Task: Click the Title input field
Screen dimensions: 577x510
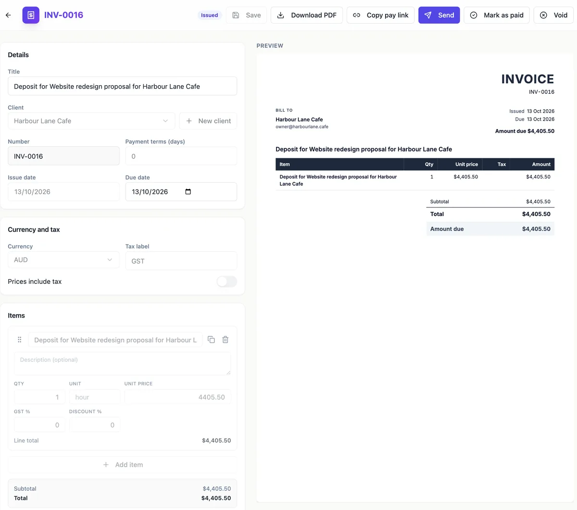Action: click(x=123, y=86)
